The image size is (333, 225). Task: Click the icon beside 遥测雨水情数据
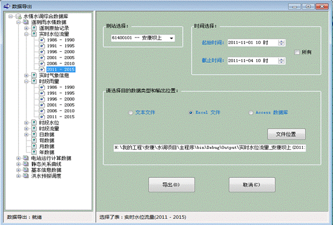(x=26, y=22)
